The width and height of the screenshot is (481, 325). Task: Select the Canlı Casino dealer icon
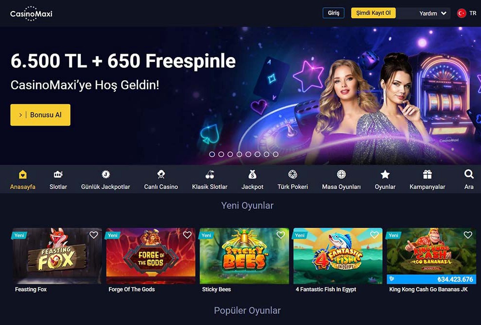coord(161,174)
